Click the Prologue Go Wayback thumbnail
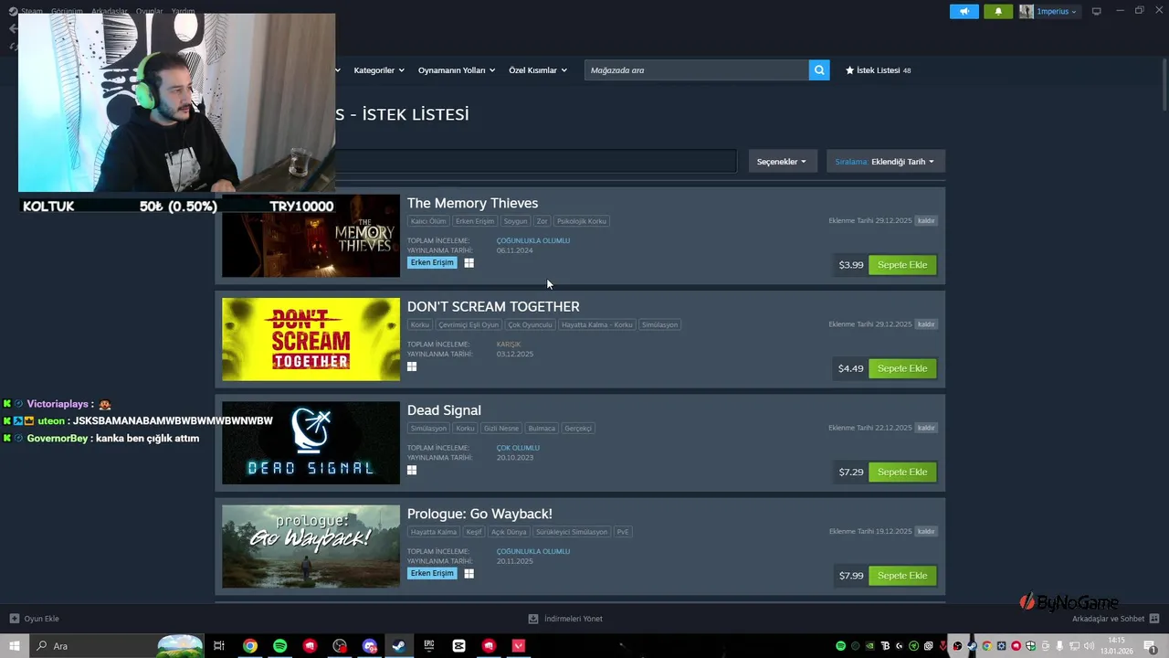Viewport: 1169px width, 658px height. [311, 547]
